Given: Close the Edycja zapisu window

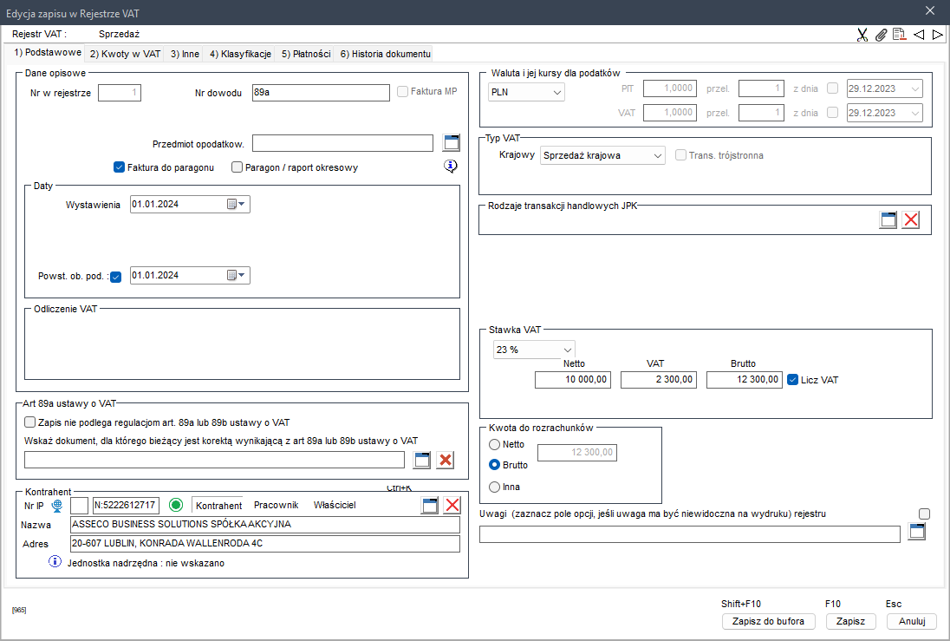Looking at the screenshot, I should tap(930, 11).
